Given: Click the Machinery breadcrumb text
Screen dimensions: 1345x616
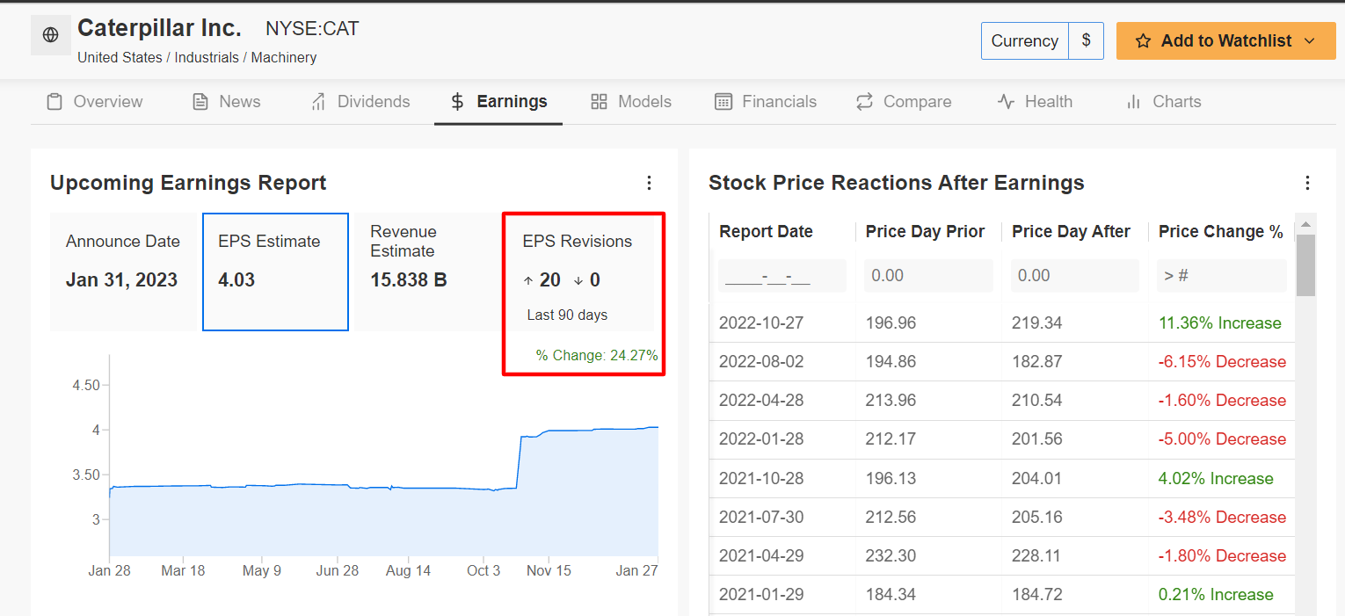Looking at the screenshot, I should [x=284, y=58].
